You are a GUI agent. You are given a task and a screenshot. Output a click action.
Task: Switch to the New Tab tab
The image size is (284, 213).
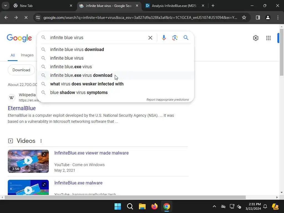[x=43, y=6]
